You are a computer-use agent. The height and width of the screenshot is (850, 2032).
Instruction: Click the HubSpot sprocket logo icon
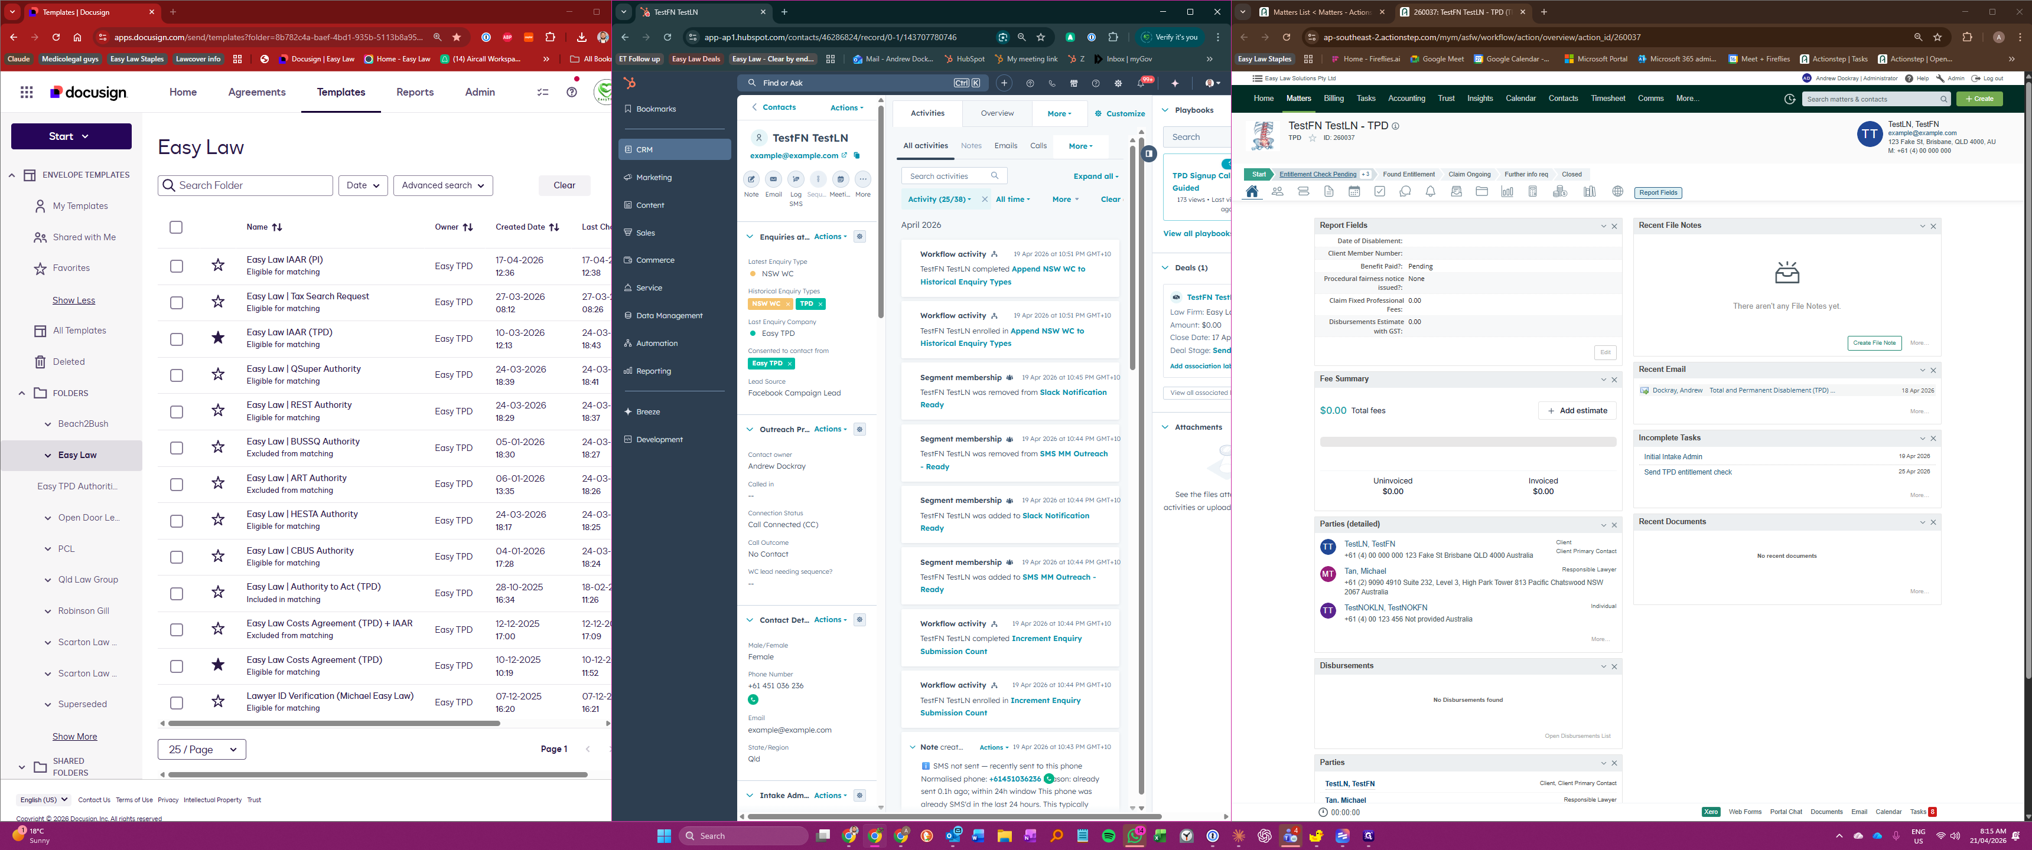pyautogui.click(x=630, y=83)
